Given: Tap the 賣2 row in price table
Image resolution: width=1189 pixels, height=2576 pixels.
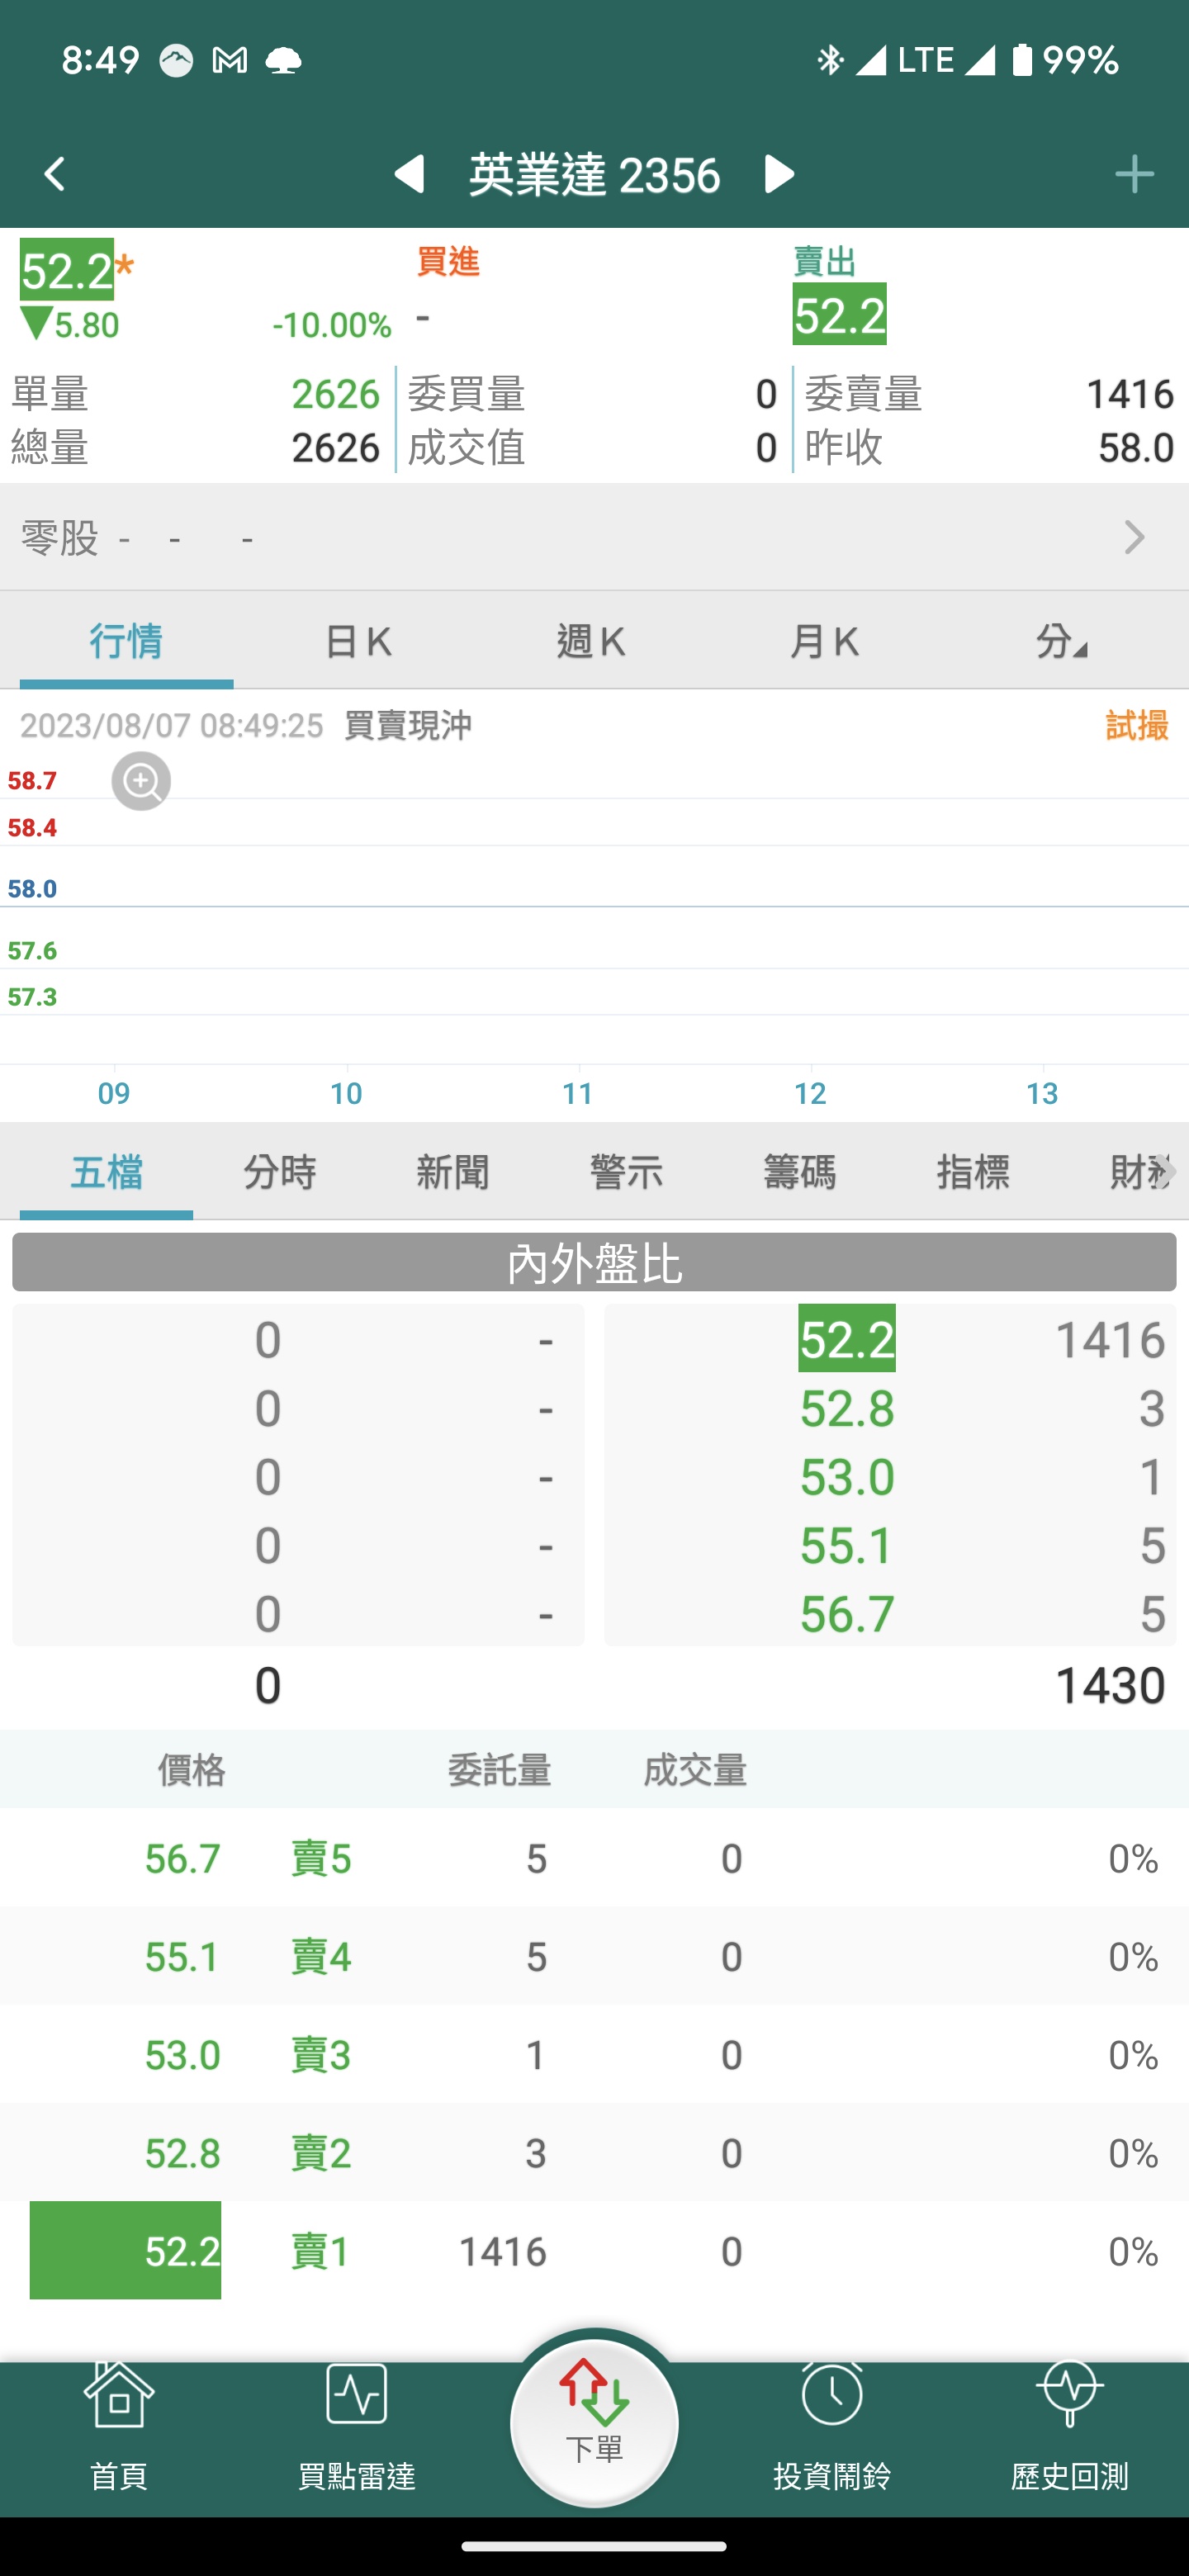Looking at the screenshot, I should tap(594, 2152).
